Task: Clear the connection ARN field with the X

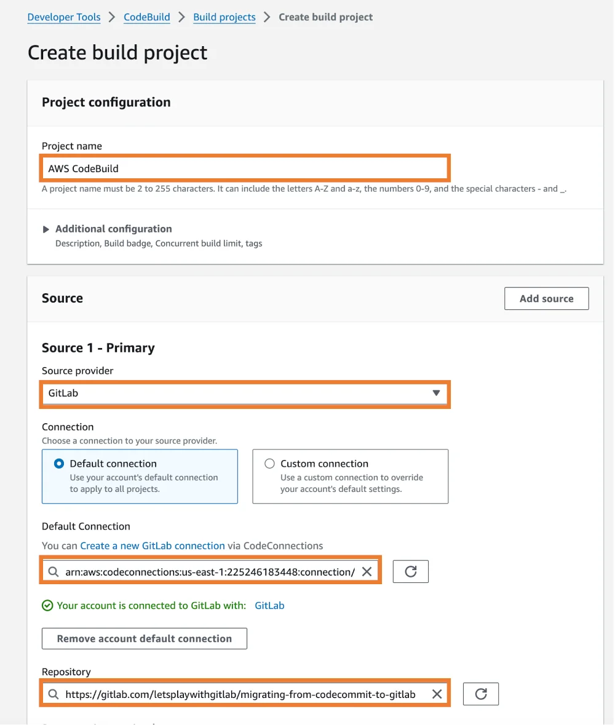Action: click(x=367, y=571)
